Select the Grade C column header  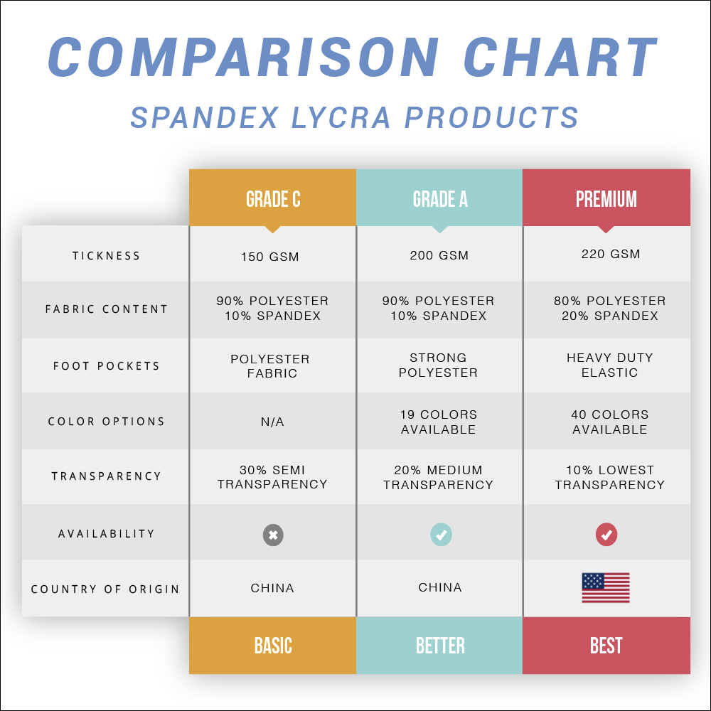pyautogui.click(x=273, y=198)
